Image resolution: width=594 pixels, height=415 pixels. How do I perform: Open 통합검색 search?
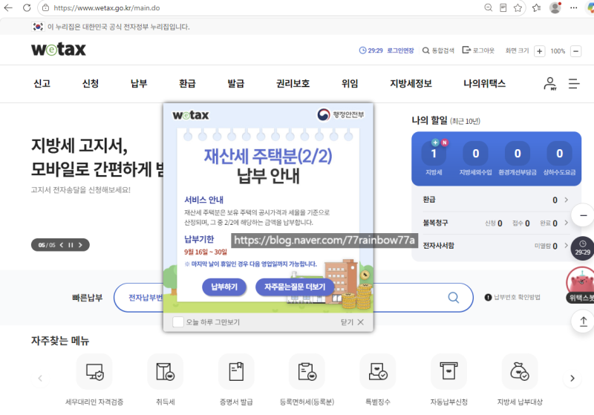tap(438, 50)
